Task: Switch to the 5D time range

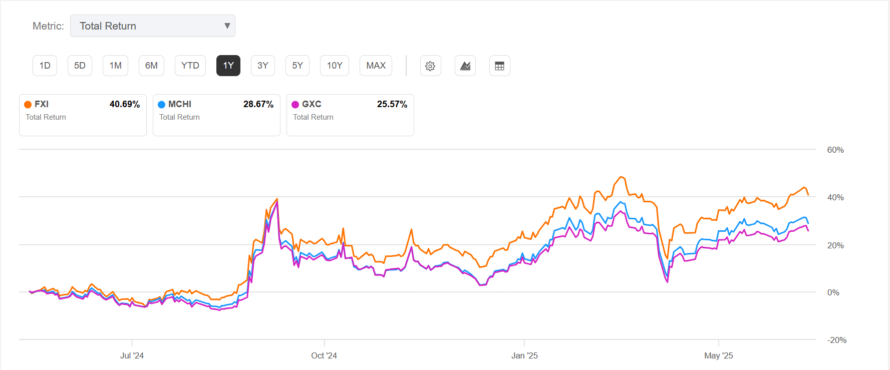Action: [x=80, y=66]
